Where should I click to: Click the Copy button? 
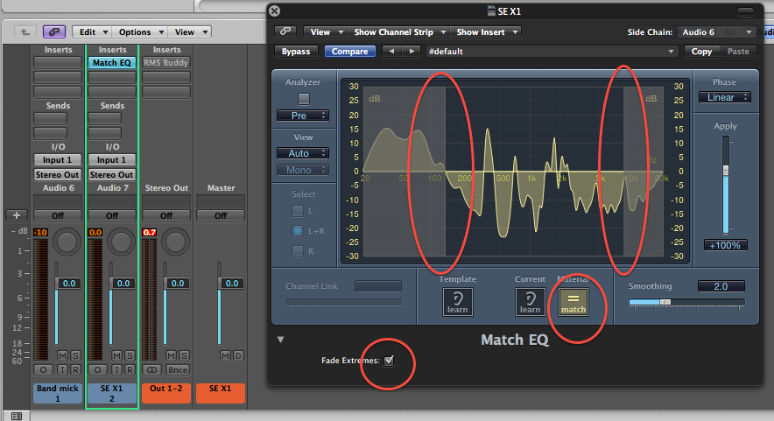click(701, 52)
